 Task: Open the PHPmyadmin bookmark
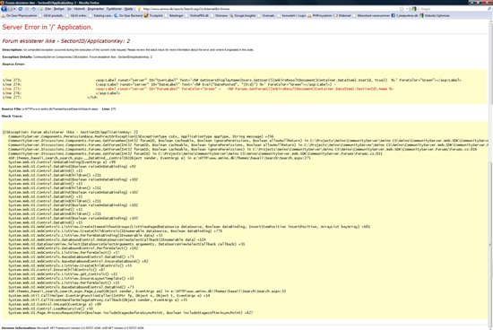[x=319, y=15]
